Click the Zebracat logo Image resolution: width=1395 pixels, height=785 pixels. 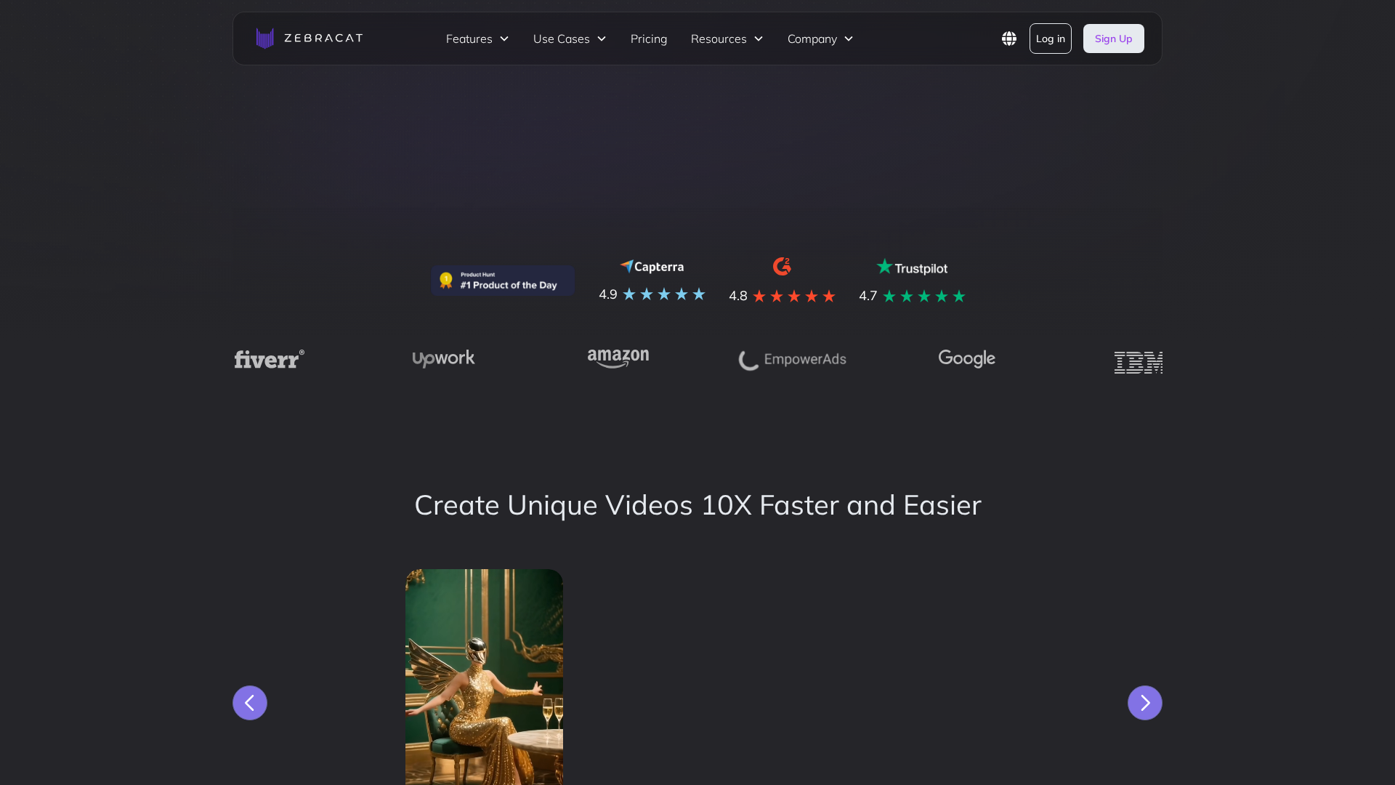(309, 38)
